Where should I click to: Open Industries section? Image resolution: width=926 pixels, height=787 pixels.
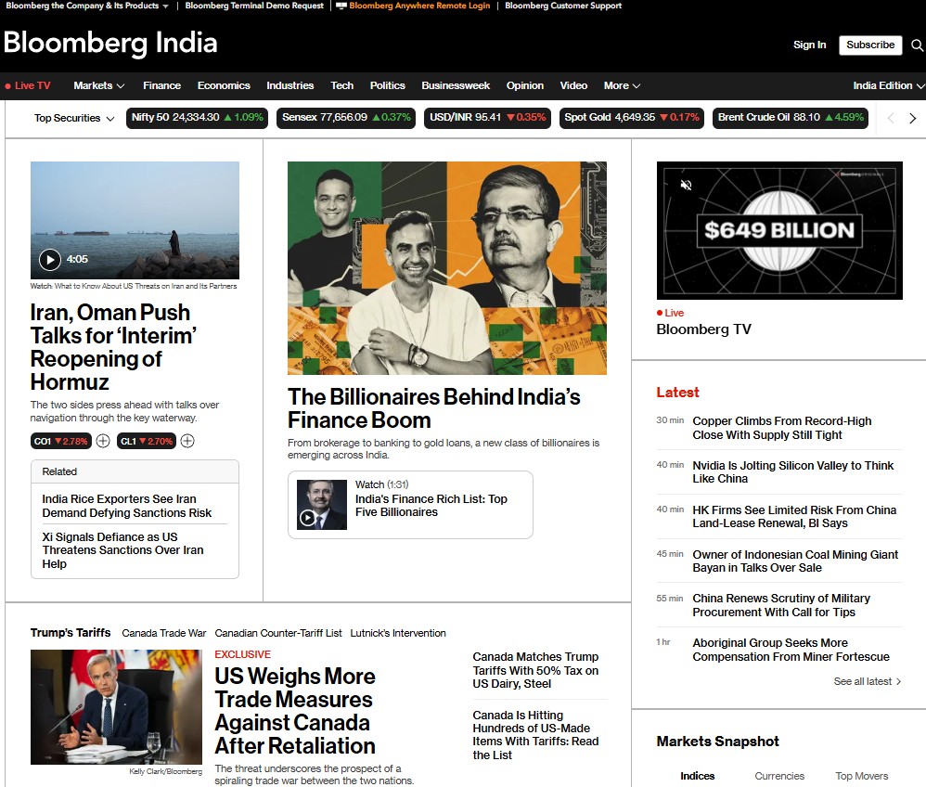pos(290,85)
